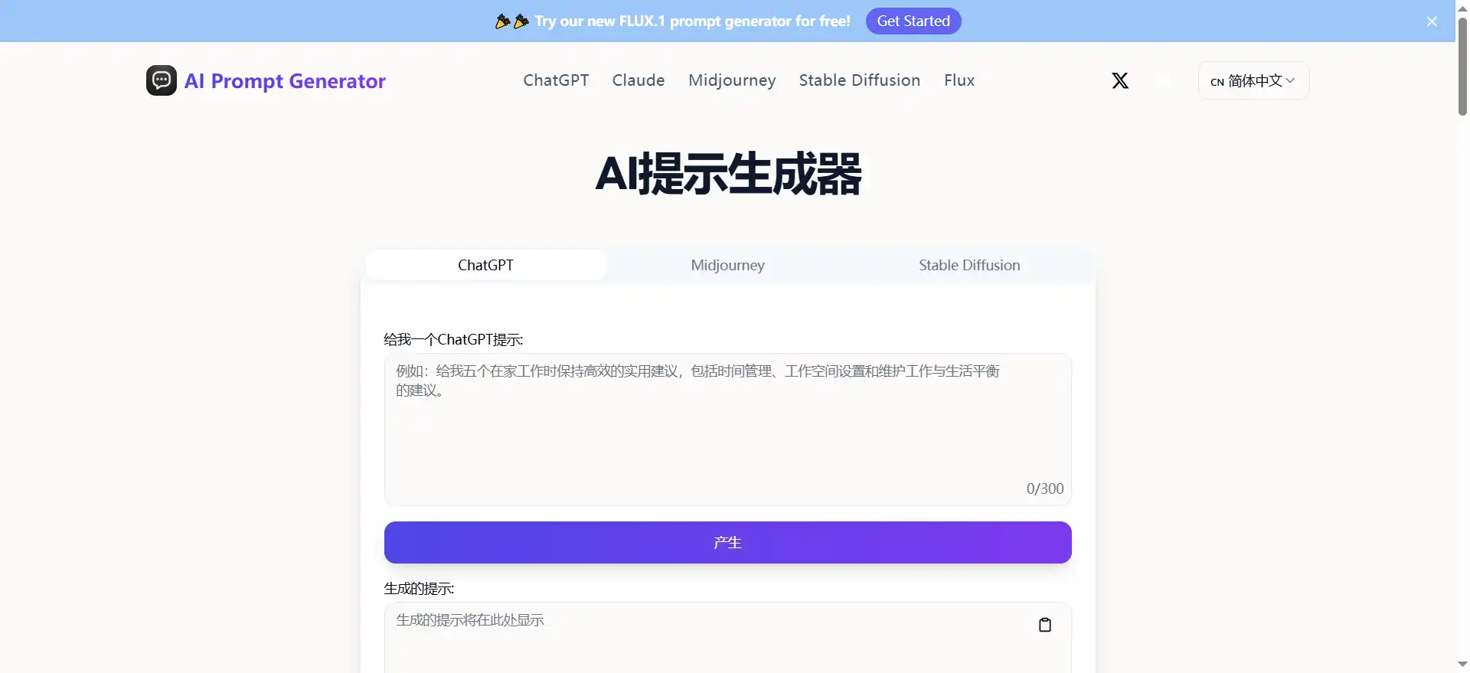The image size is (1470, 673).
Task: Click the 给我一个ChatGPT提示 label
Action: pos(453,339)
